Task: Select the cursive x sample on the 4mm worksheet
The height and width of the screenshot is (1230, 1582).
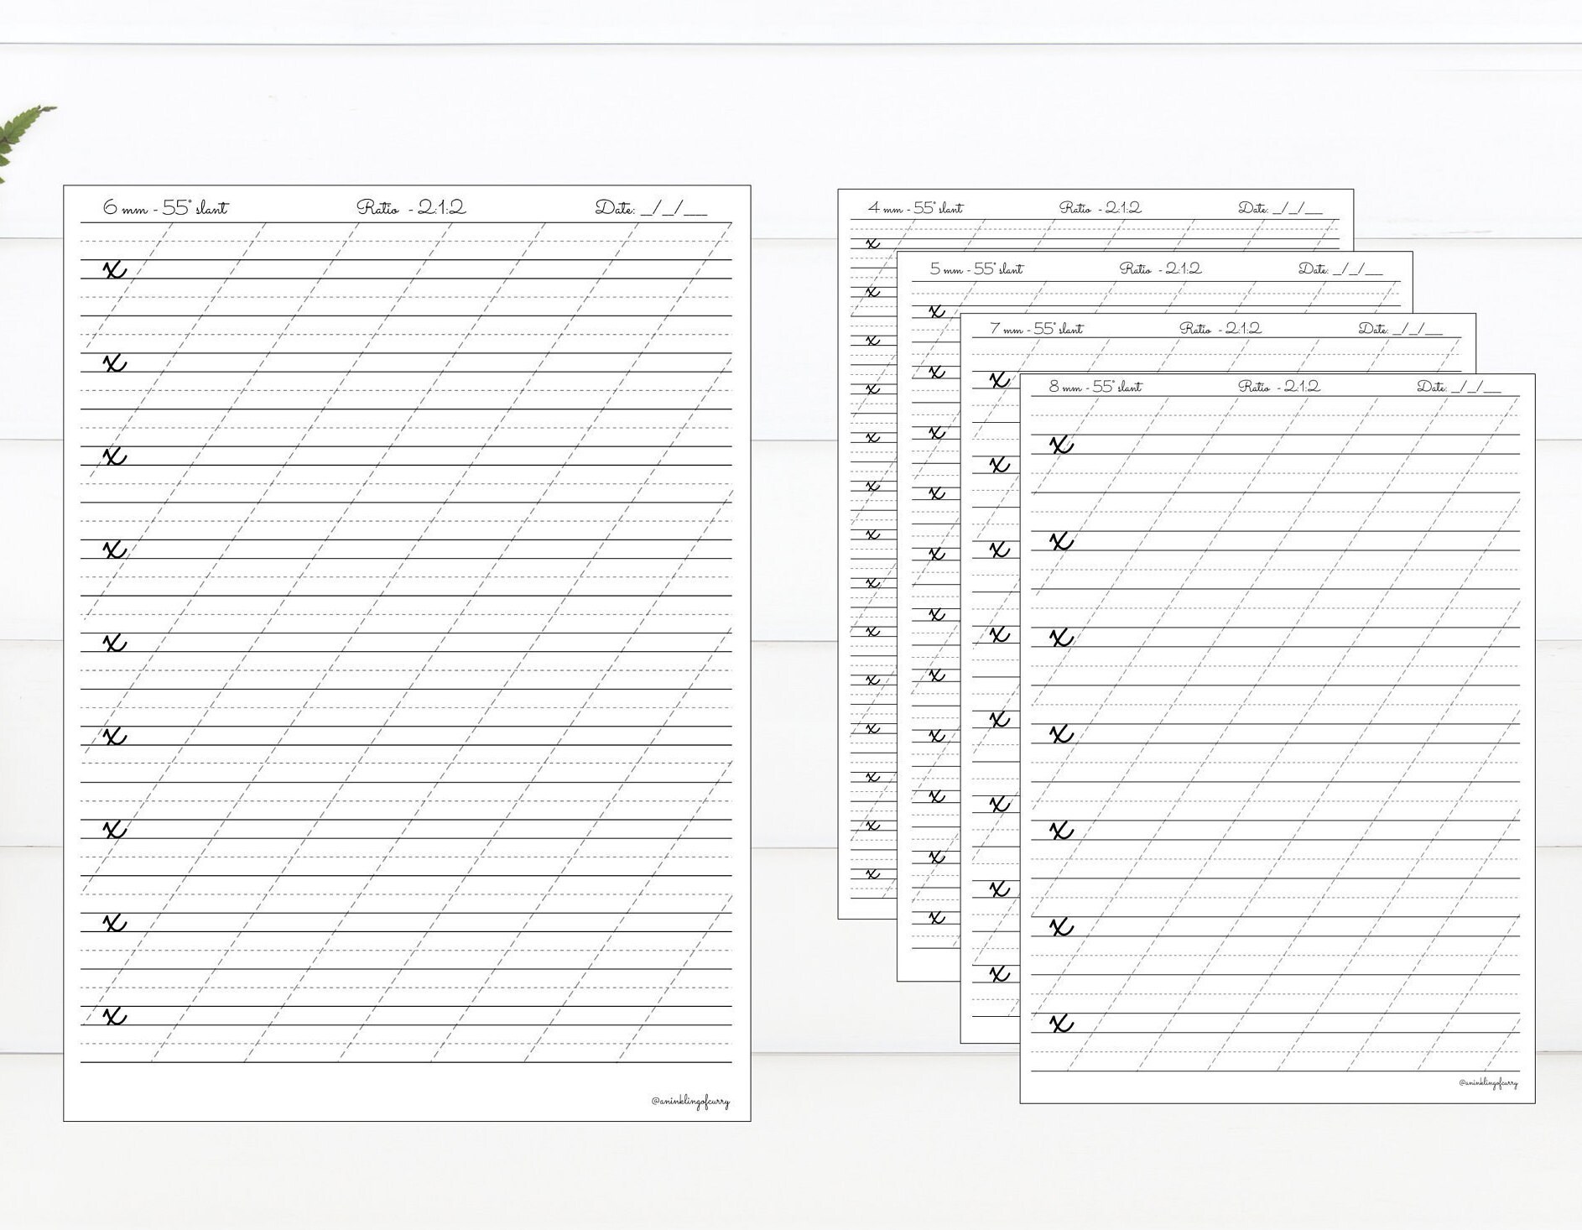Action: [x=872, y=244]
